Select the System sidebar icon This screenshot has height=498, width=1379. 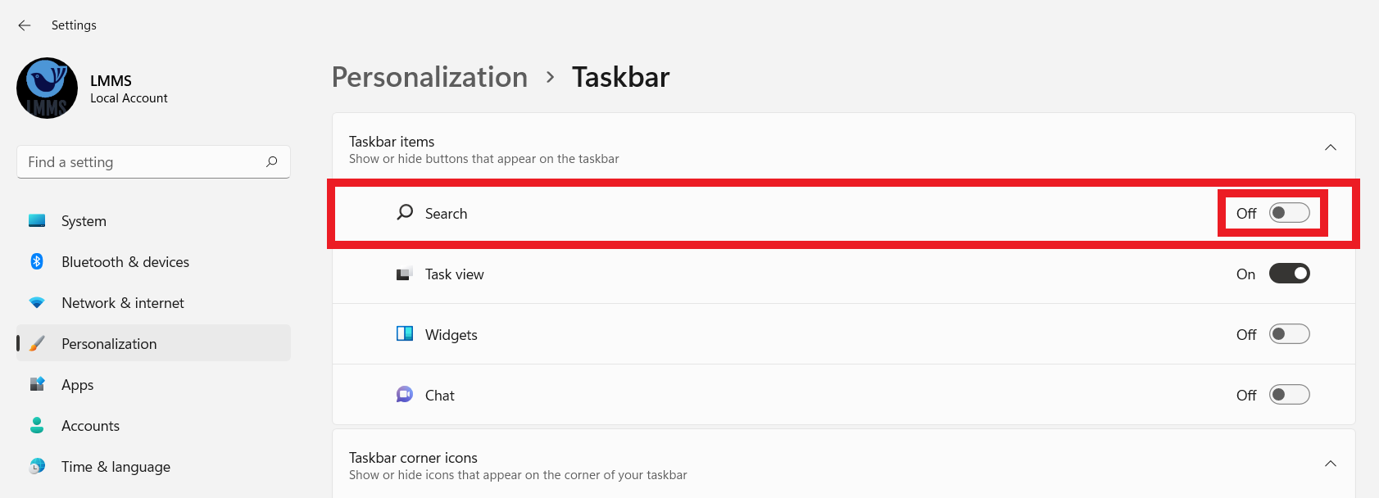click(36, 220)
